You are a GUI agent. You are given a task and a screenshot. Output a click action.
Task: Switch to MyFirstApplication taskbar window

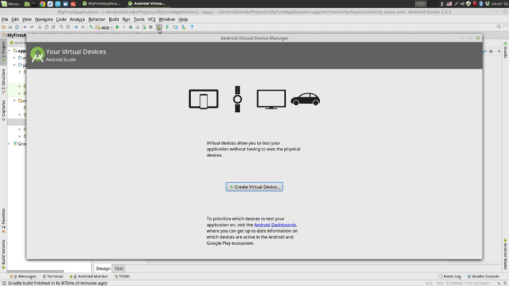point(101,4)
